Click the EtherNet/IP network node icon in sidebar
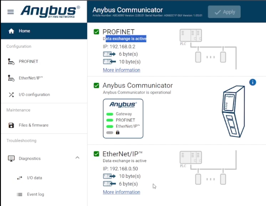The height and width of the screenshot is (206, 266). point(11,78)
